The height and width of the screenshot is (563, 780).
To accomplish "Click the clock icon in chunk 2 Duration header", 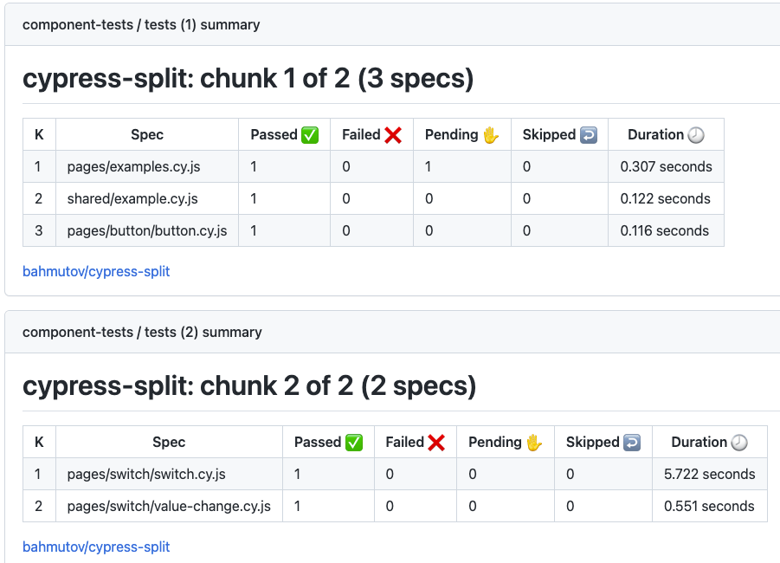I will click(738, 442).
